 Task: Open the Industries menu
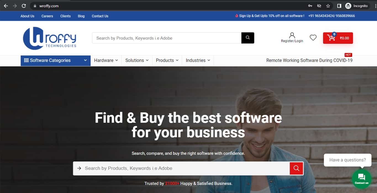click(198, 61)
